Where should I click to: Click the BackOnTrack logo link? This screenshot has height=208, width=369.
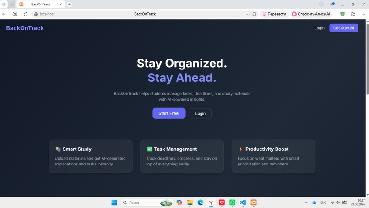(25, 28)
